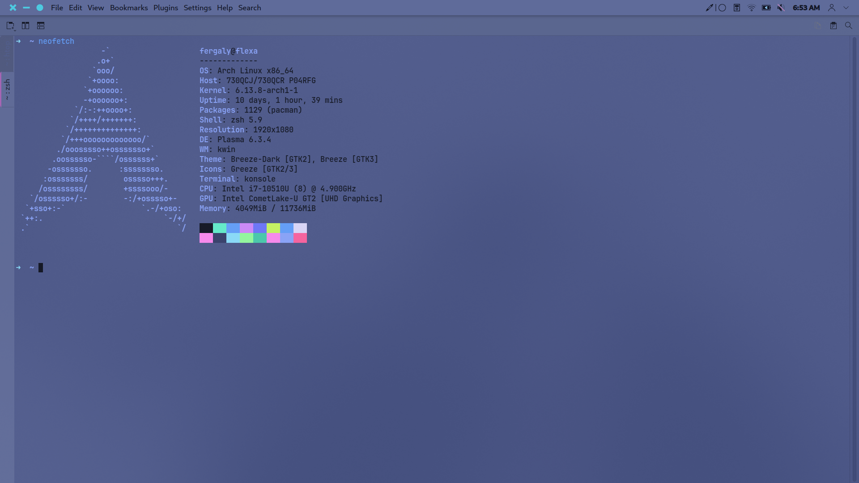Open the Bookmarks menu
The image size is (859, 483).
(x=129, y=8)
